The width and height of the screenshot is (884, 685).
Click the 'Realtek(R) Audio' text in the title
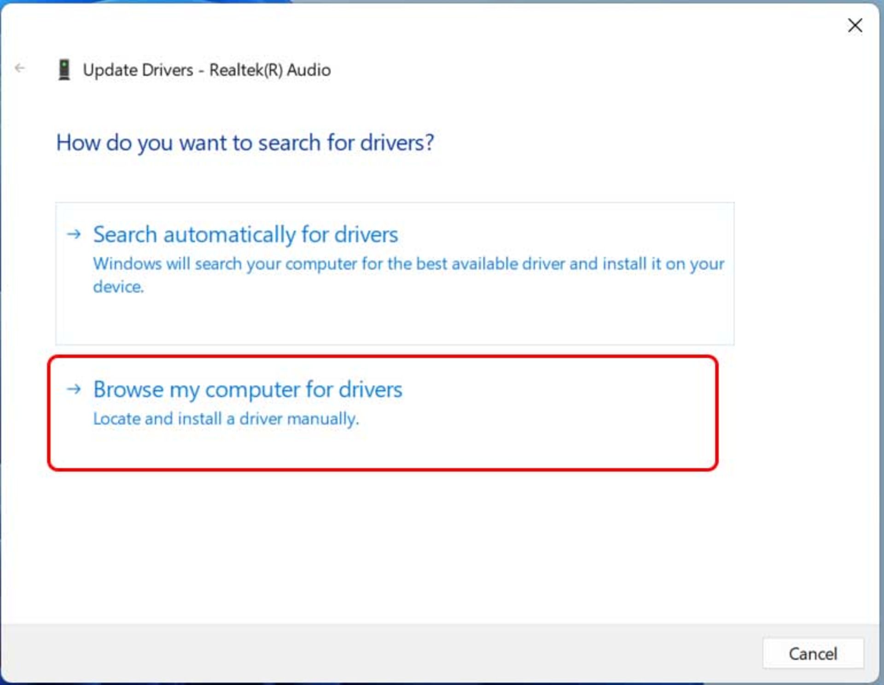point(270,70)
